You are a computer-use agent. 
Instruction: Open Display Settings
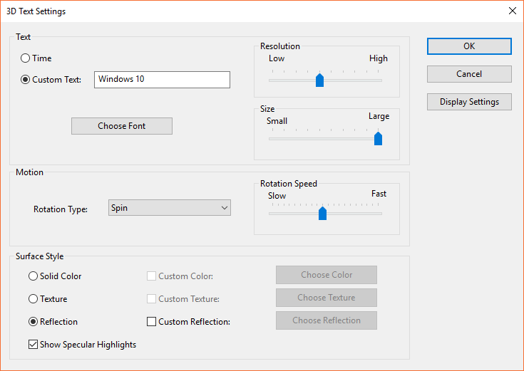(469, 102)
